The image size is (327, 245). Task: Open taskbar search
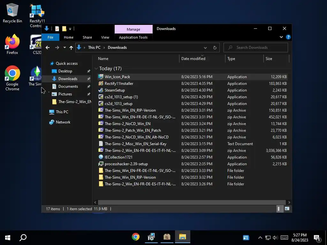coord(23,237)
